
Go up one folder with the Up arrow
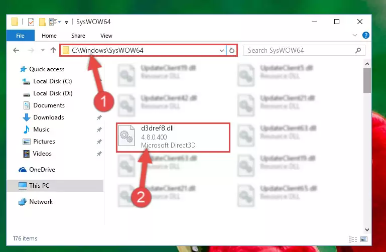tap(53, 50)
